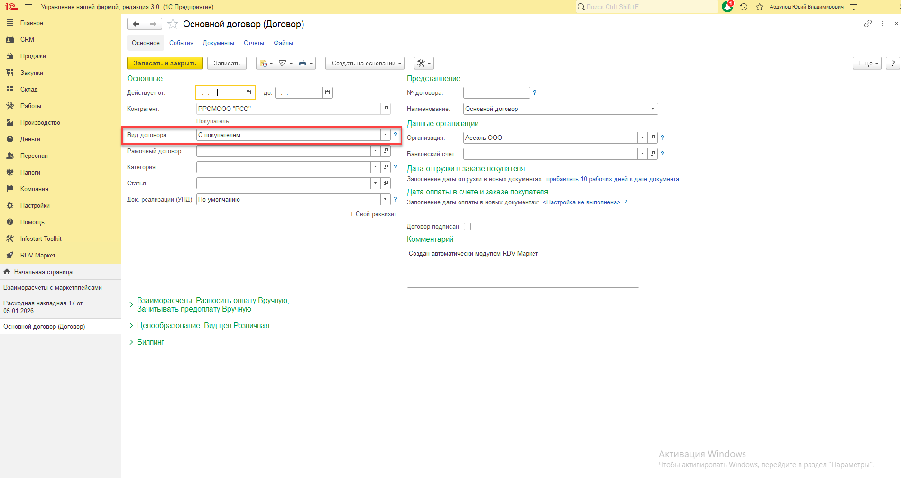Add contract to favorites with the title star

tap(173, 24)
